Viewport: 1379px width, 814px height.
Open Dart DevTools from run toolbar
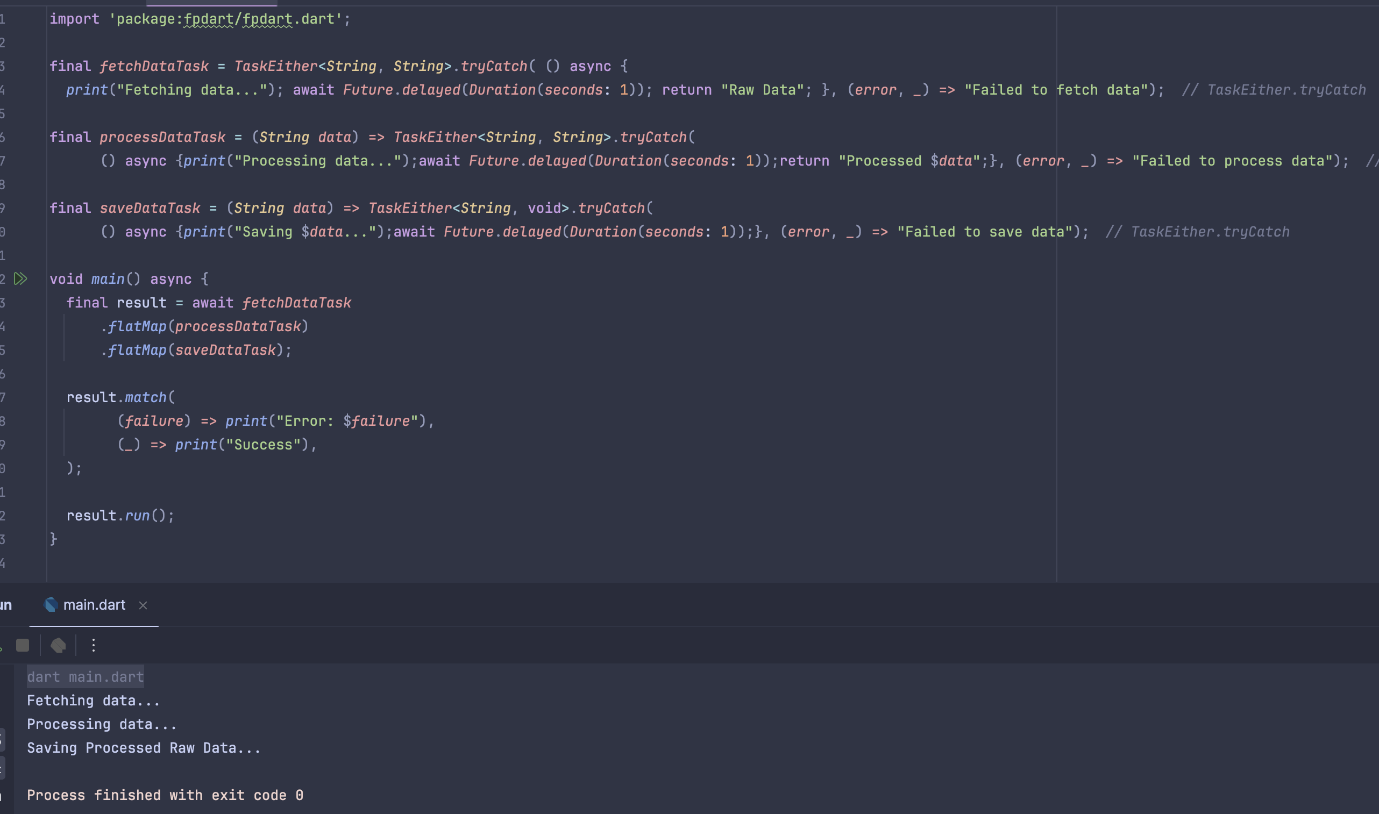58,645
